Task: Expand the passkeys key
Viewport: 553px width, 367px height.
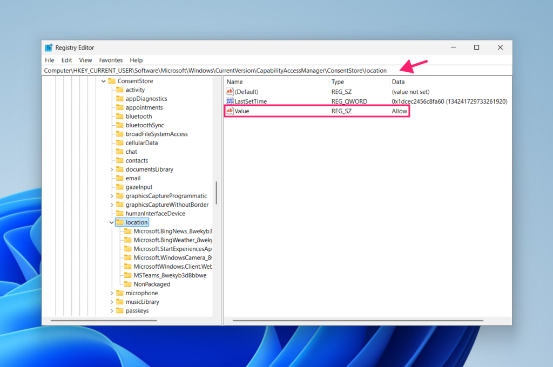Action: (x=111, y=311)
